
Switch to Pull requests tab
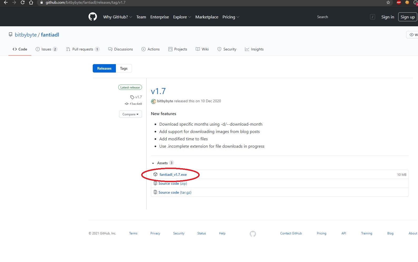tap(83, 49)
